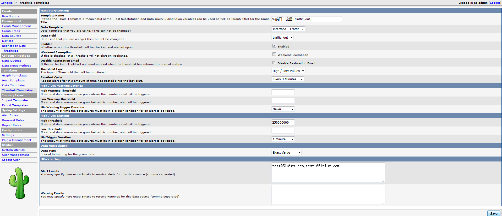Follow the Console breadcrumb link

click(x=7, y=3)
